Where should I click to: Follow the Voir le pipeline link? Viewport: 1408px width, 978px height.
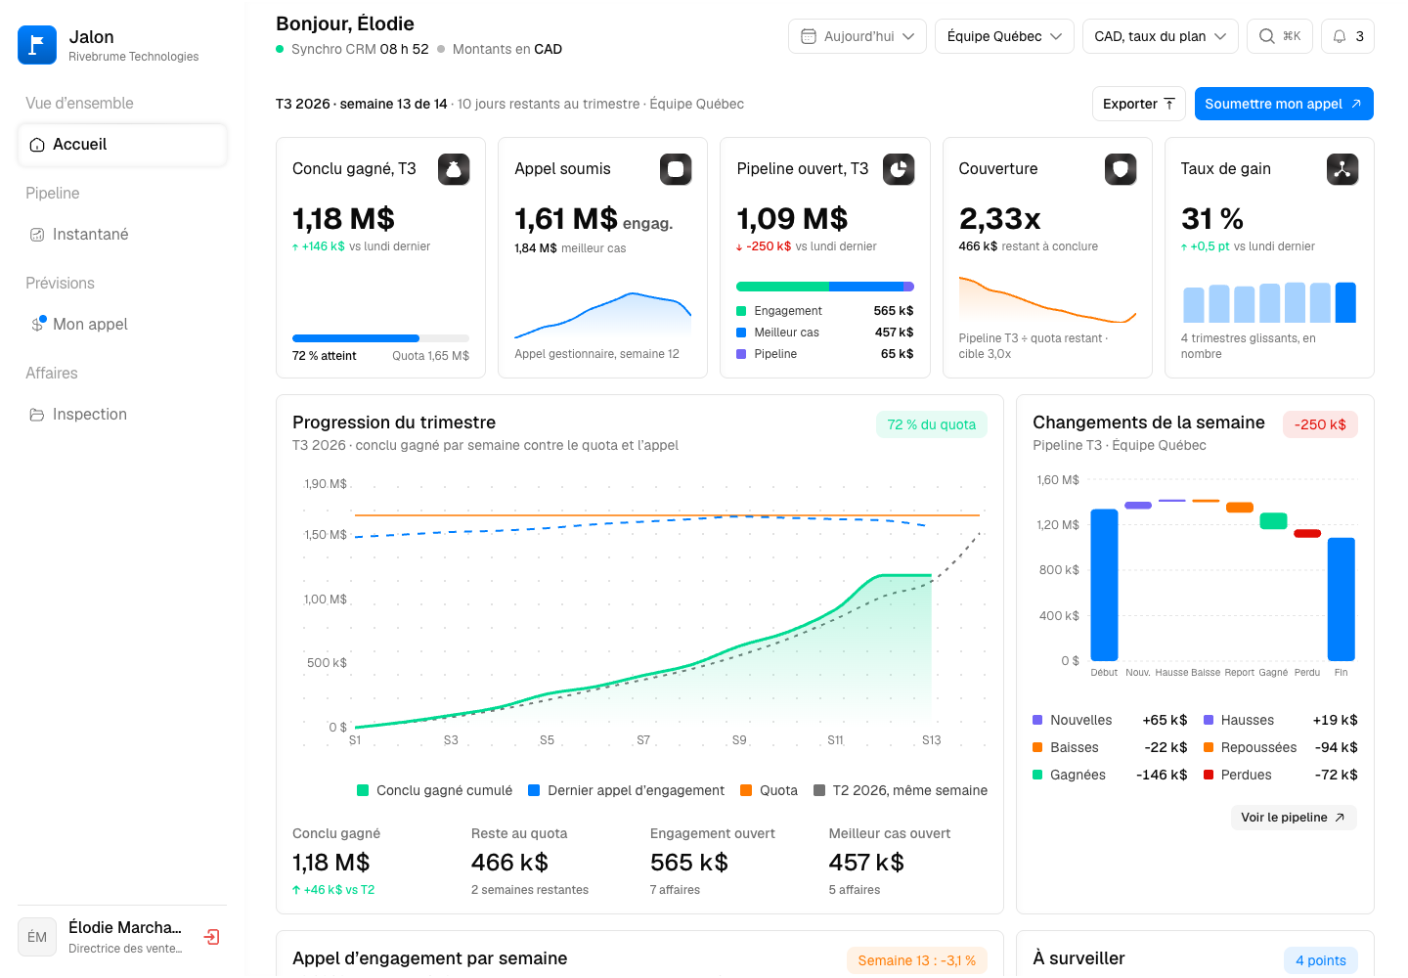1293,818
